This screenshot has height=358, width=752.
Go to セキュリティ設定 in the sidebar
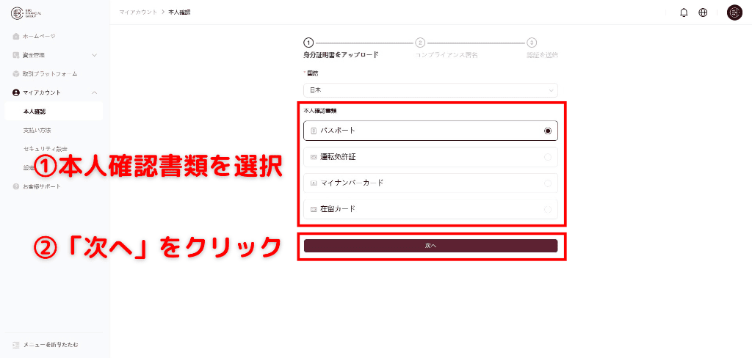click(x=45, y=149)
